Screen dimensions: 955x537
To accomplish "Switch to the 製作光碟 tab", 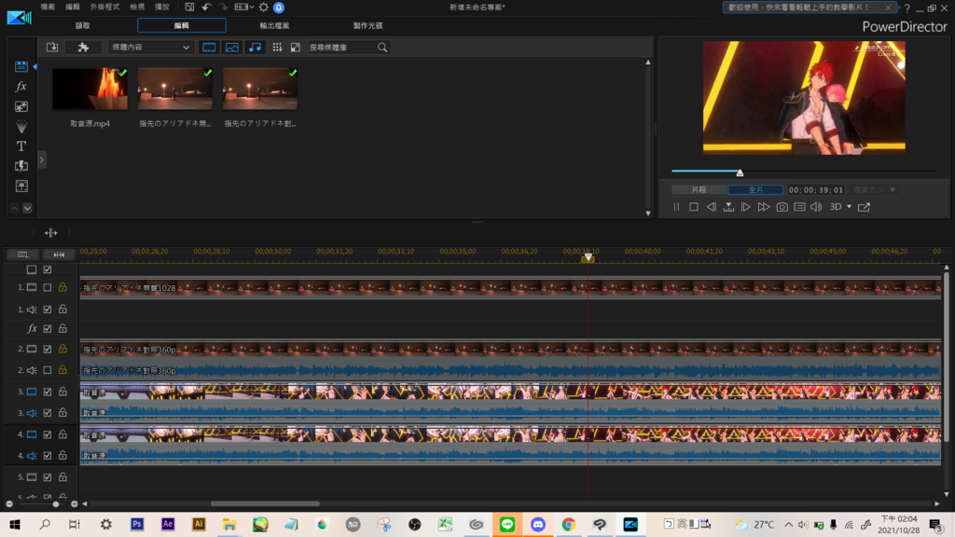I will coord(367,25).
